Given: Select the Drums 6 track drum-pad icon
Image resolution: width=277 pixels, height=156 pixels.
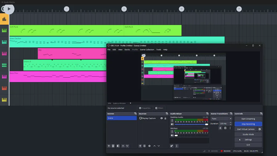Looking at the screenshot, I should pos(4,65).
